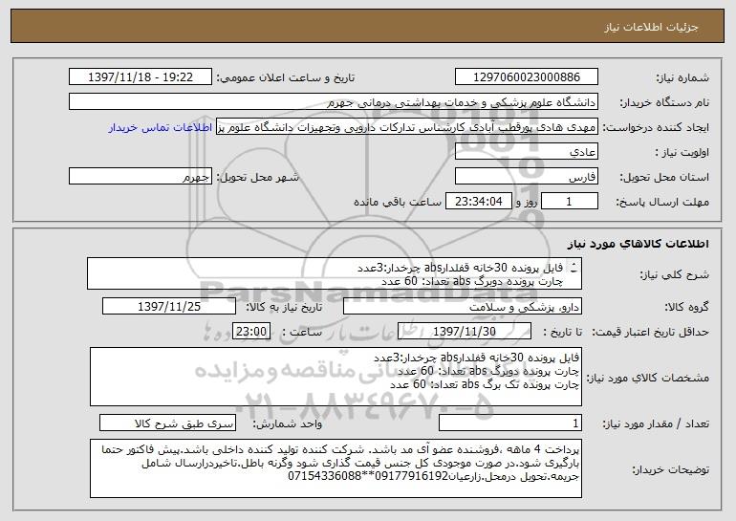736x521 pixels.
Task: Click the label گروه کالا
Action: click(687, 307)
